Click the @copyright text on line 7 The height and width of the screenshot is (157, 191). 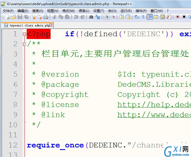(65, 95)
